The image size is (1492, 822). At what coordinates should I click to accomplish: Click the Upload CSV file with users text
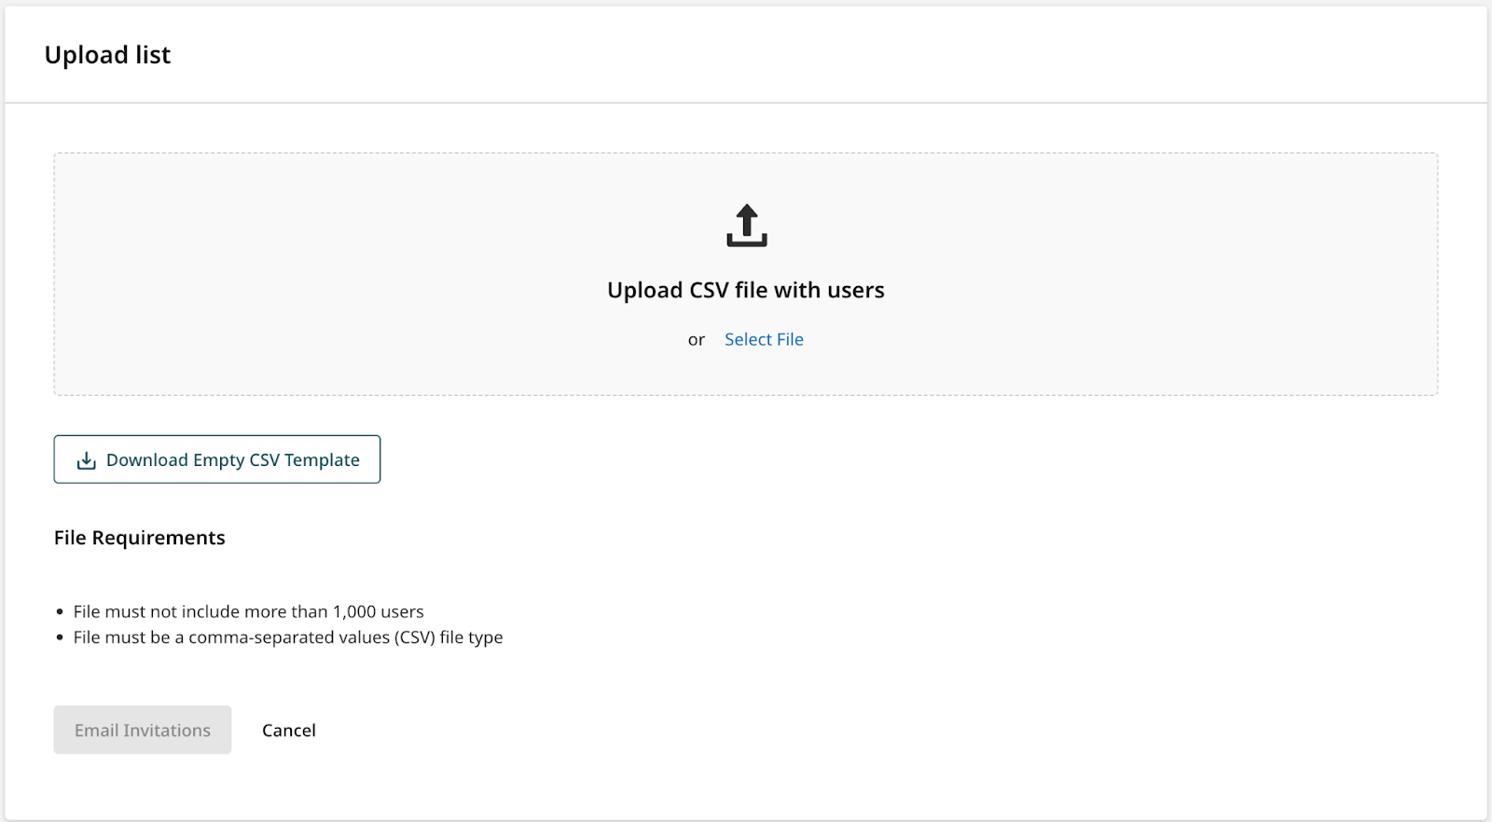tap(746, 290)
